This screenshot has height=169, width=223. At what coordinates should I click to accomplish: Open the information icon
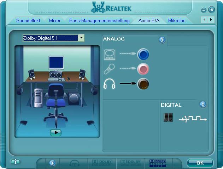[x=15, y=162]
